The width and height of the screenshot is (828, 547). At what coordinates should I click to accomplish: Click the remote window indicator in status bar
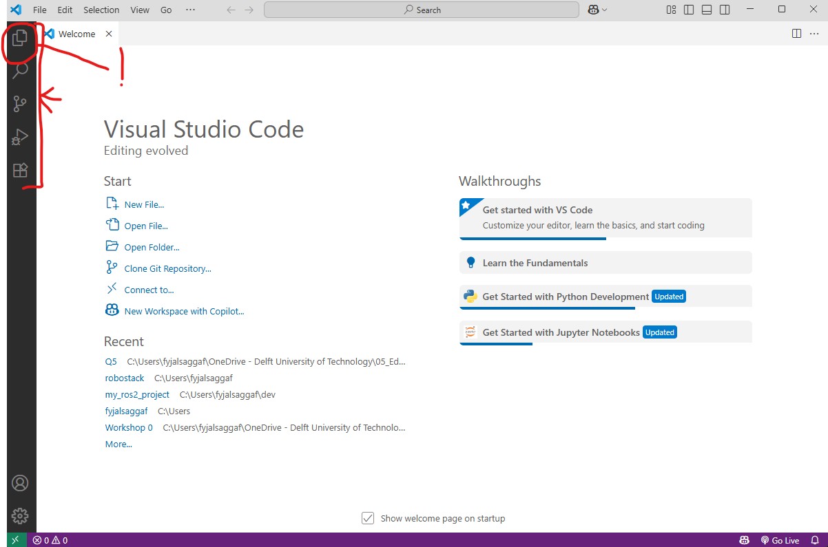(x=15, y=540)
